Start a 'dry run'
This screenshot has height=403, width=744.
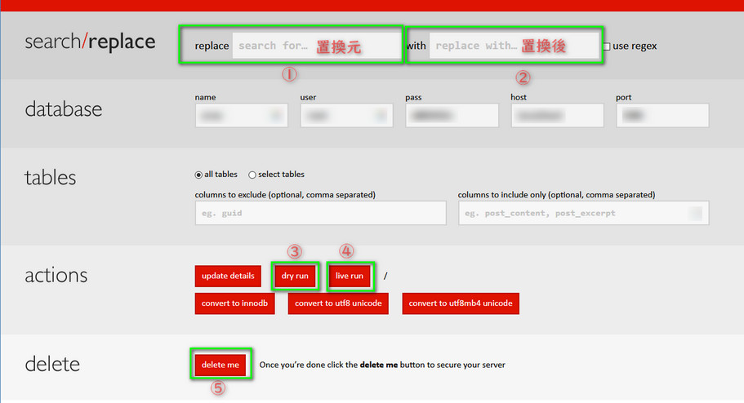(295, 276)
